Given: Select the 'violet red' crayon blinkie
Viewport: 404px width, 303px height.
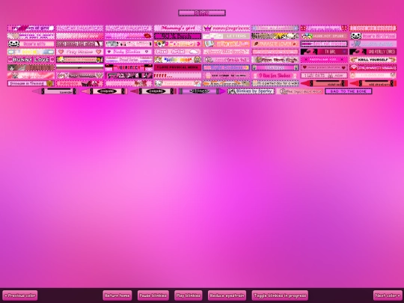Looking at the screenshot, I should point(324,84).
